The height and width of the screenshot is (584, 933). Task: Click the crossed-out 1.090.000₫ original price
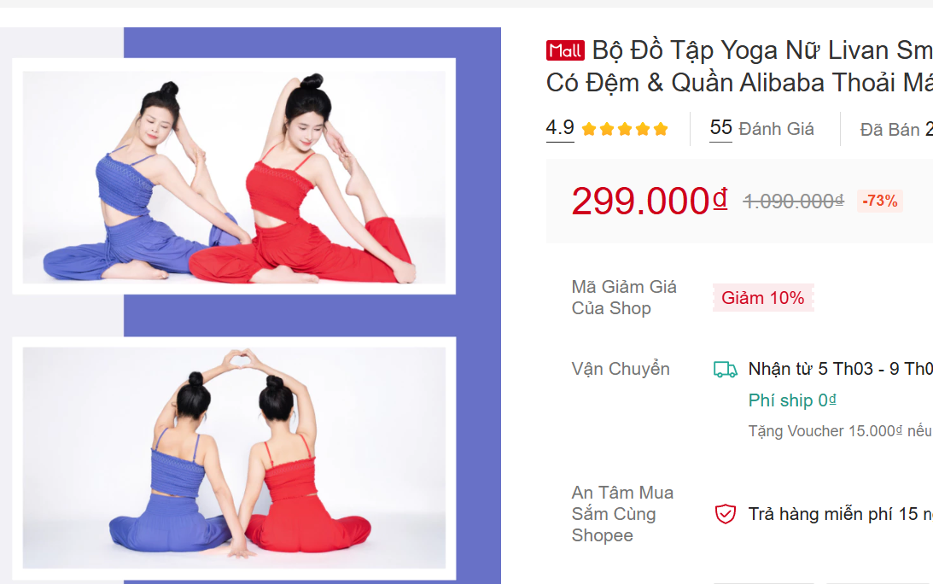(x=793, y=201)
